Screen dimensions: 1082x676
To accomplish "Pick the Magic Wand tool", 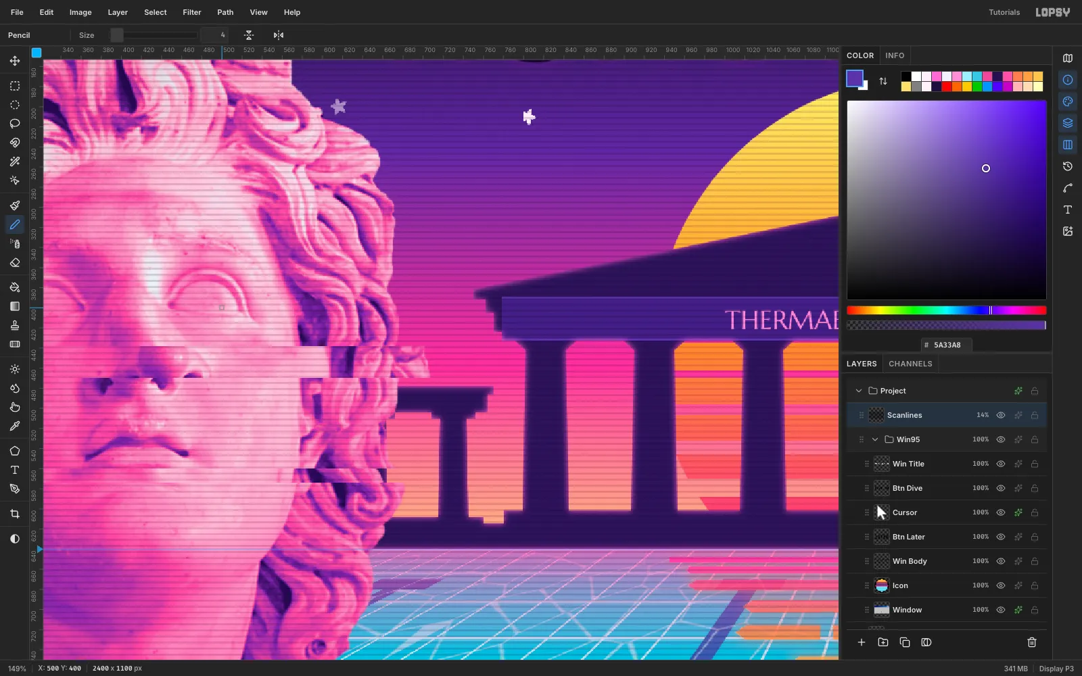I will (14, 162).
